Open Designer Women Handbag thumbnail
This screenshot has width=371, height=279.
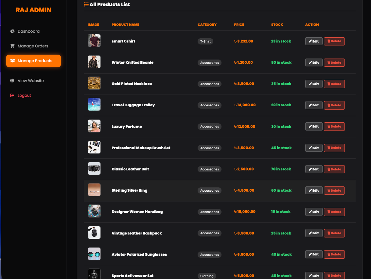(94, 211)
